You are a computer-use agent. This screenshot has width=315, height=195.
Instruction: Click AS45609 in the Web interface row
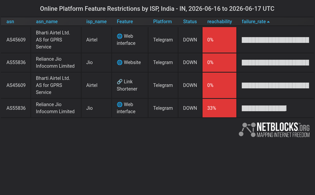pyautogui.click(x=16, y=40)
